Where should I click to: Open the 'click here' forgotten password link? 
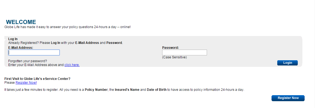(x=72, y=65)
